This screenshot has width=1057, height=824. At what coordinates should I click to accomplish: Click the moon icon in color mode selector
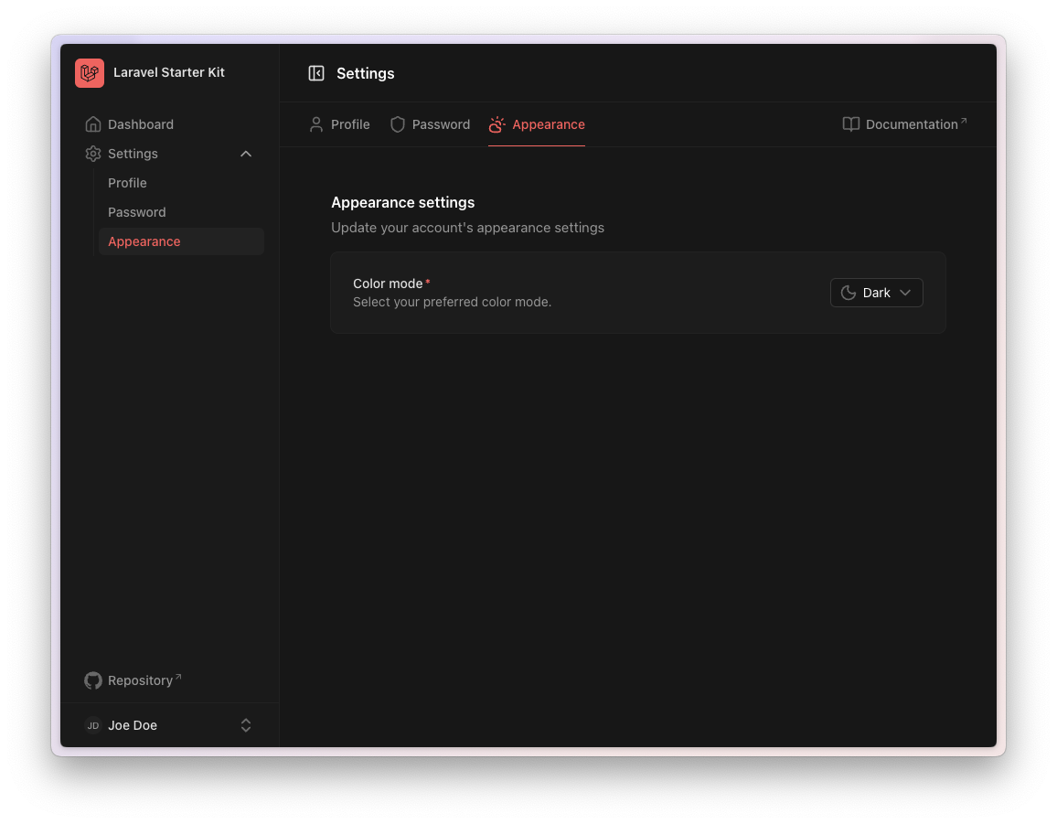tap(849, 293)
